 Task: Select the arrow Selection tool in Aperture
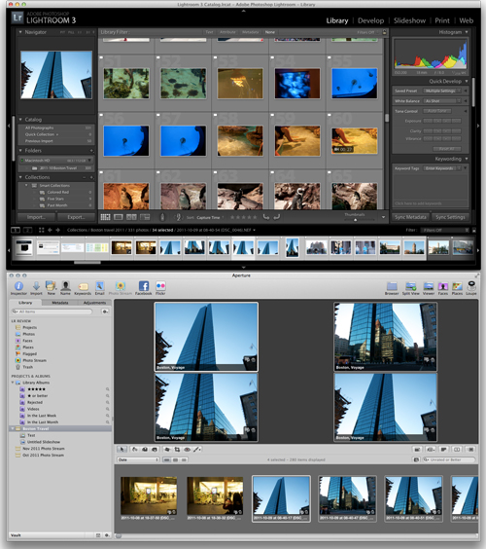121,449
